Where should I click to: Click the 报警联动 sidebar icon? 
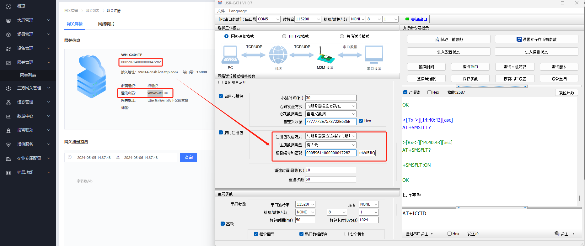pos(8,130)
